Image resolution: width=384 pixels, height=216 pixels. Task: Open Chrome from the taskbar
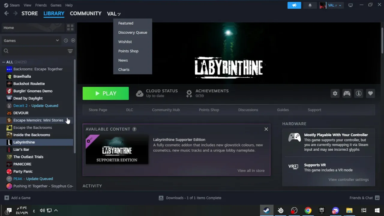[x=308, y=210]
